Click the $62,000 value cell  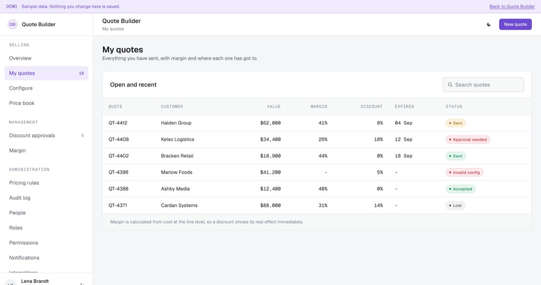[270, 123]
